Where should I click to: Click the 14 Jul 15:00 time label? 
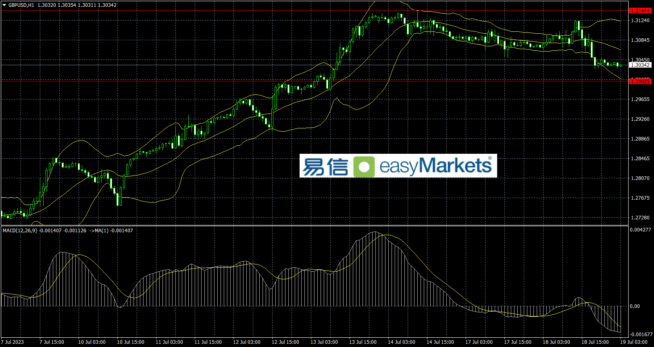[440, 342]
